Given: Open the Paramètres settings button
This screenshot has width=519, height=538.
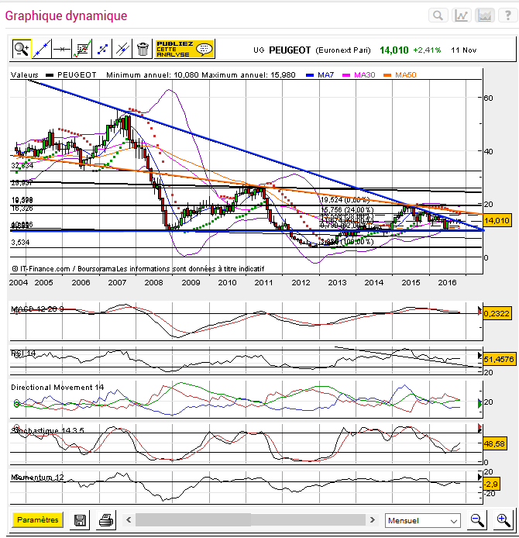Looking at the screenshot, I should (x=38, y=520).
